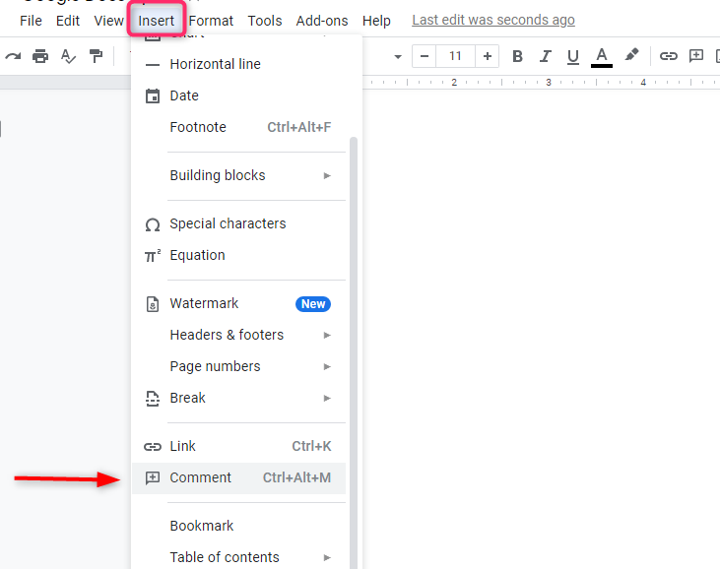The image size is (720, 569).
Task: Open the View menu
Action: click(x=108, y=21)
